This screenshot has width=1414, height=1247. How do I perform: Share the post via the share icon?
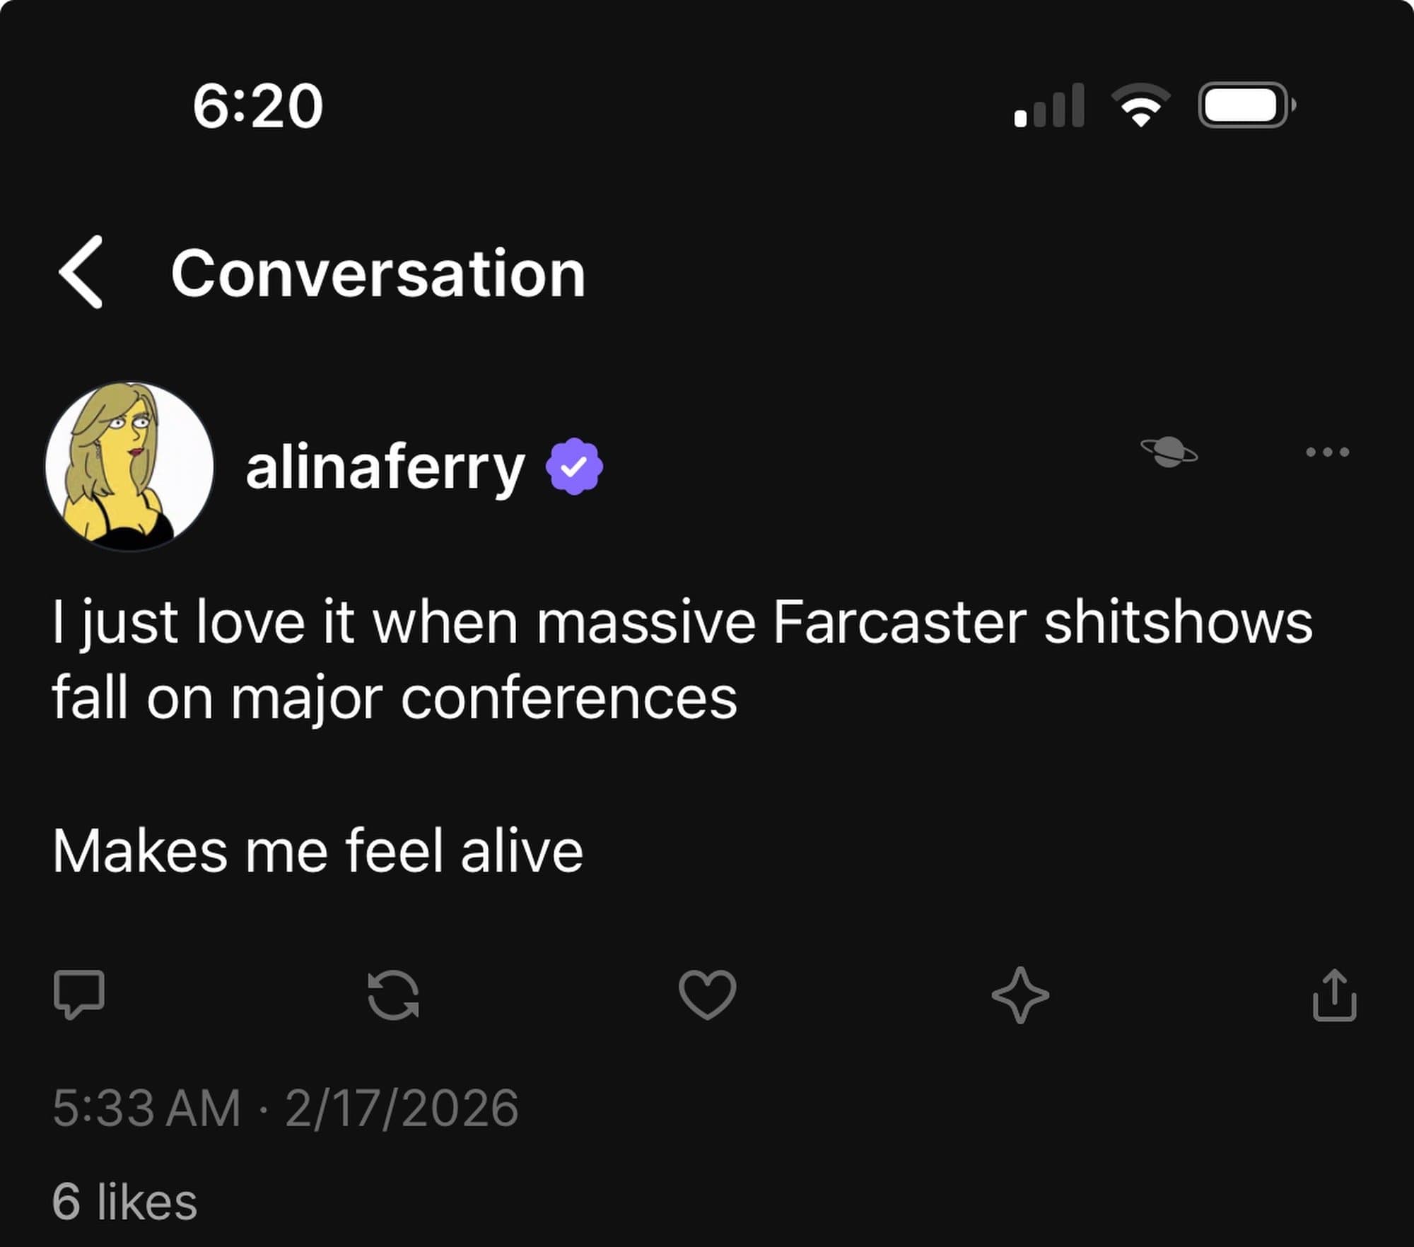click(x=1334, y=995)
